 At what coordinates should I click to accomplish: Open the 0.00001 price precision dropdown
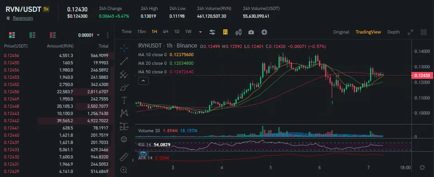click(x=89, y=35)
